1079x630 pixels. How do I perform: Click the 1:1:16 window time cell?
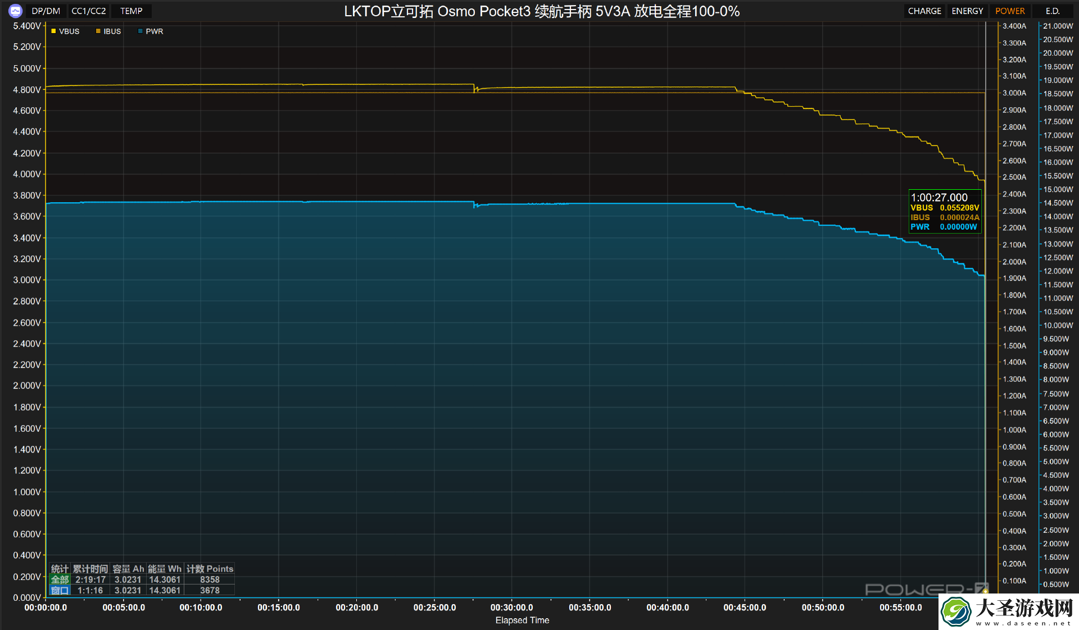[x=90, y=590]
